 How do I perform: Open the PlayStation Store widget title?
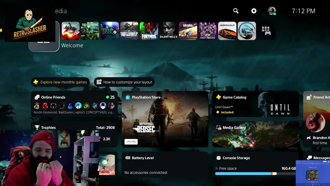[146, 97]
